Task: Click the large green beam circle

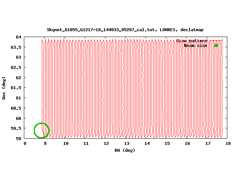Action: (41, 131)
